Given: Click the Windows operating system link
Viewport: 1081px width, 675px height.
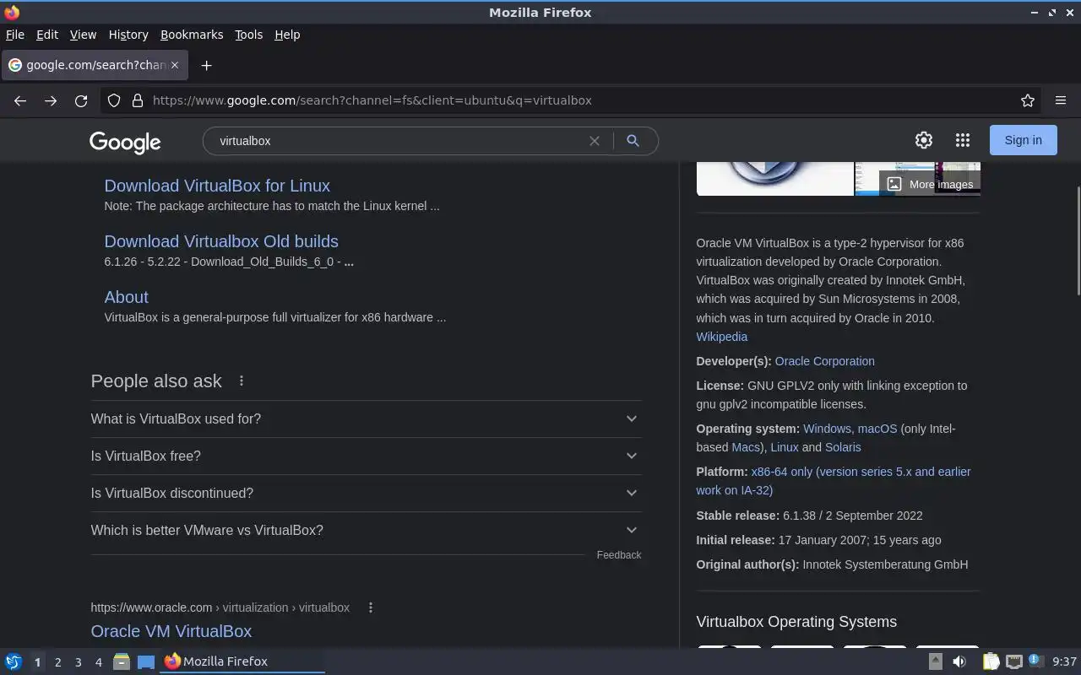Looking at the screenshot, I should 827,429.
